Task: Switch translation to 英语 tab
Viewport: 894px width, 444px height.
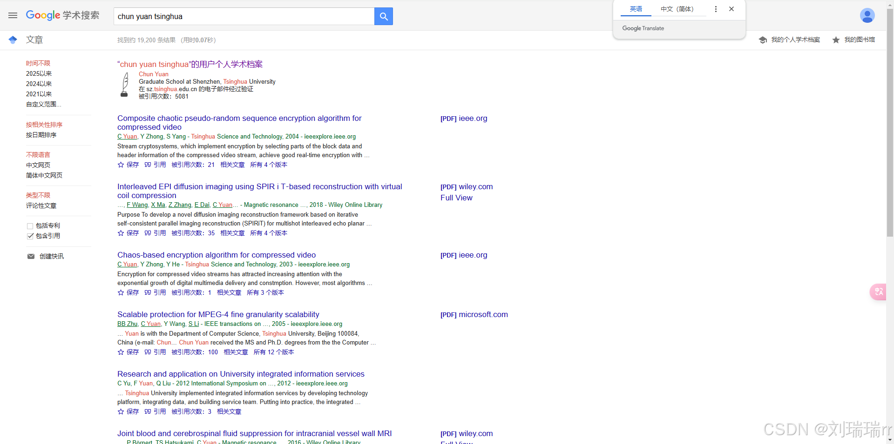Action: tap(636, 9)
